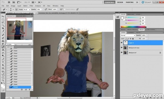Click the G value input field
164x99 pixels.
coord(143,20)
